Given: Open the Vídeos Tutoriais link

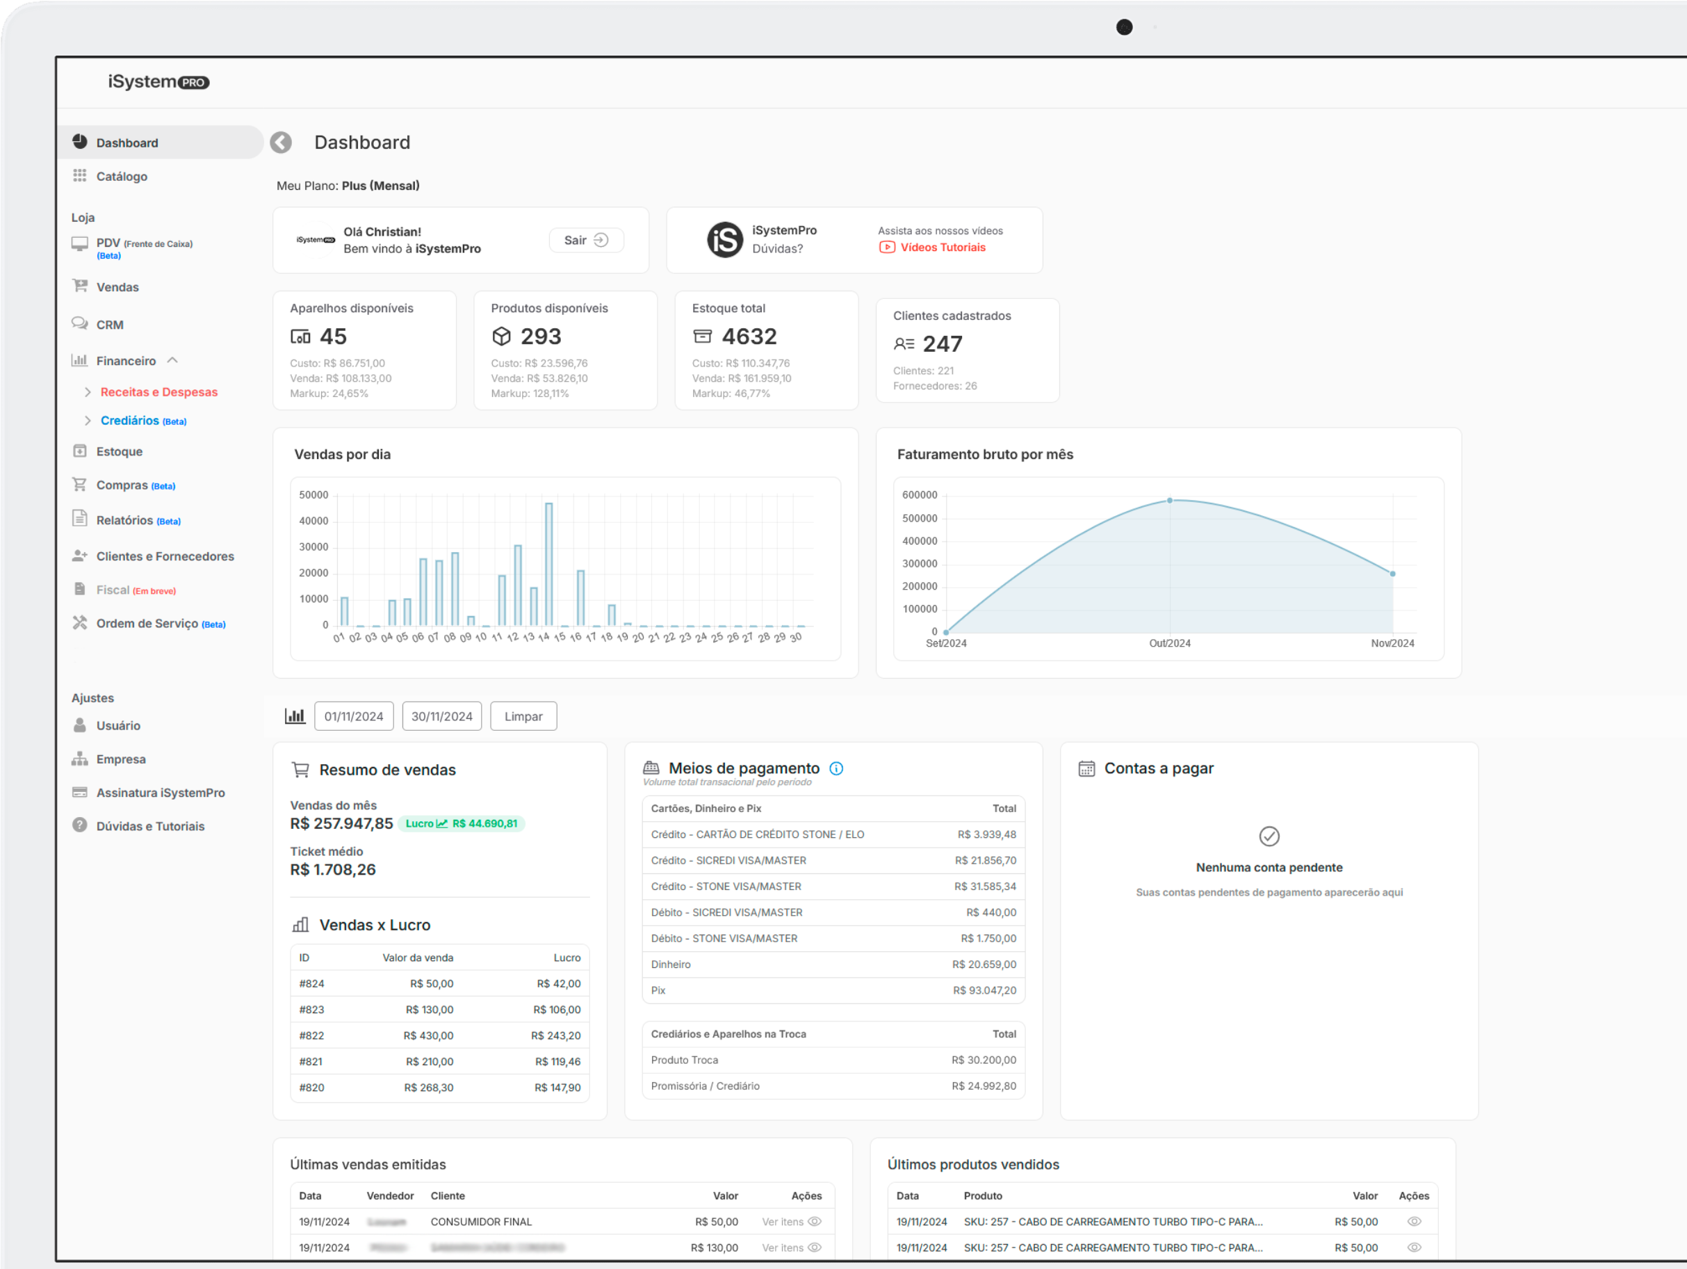Looking at the screenshot, I should 942,248.
